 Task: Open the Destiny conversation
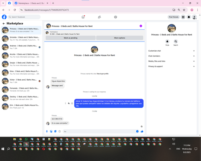pyautogui.click(x=21, y=98)
